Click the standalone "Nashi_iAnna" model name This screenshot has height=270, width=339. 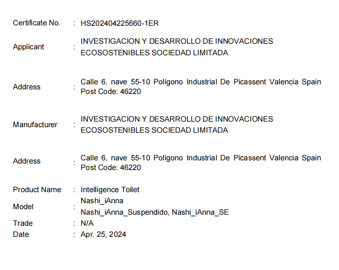pos(102,200)
